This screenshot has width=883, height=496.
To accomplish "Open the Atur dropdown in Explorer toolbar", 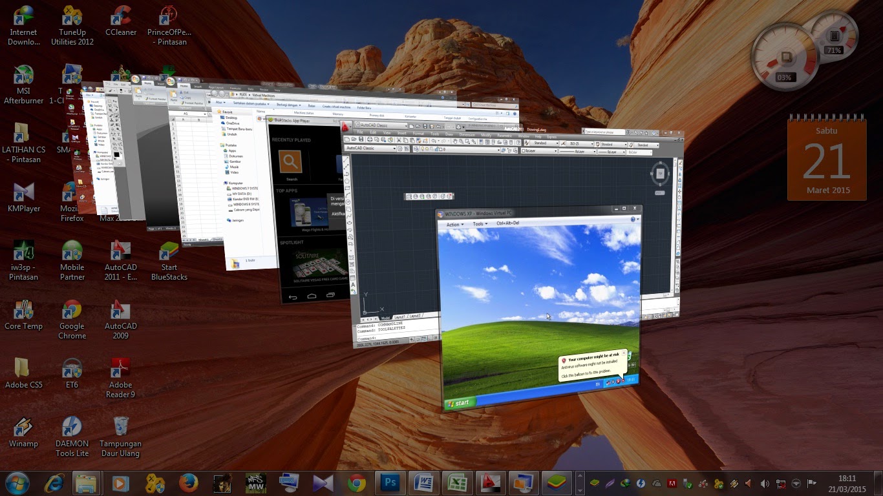I will [x=220, y=103].
